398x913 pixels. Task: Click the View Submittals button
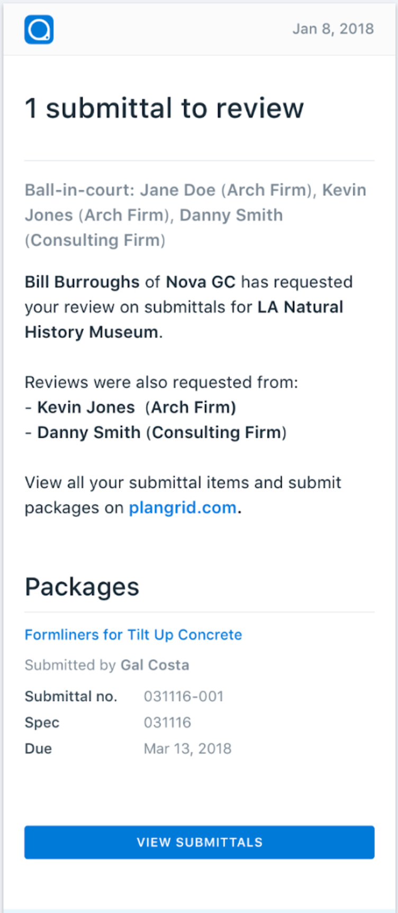[x=200, y=842]
